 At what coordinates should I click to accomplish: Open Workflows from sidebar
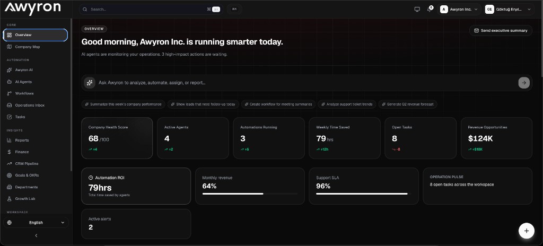36,93
